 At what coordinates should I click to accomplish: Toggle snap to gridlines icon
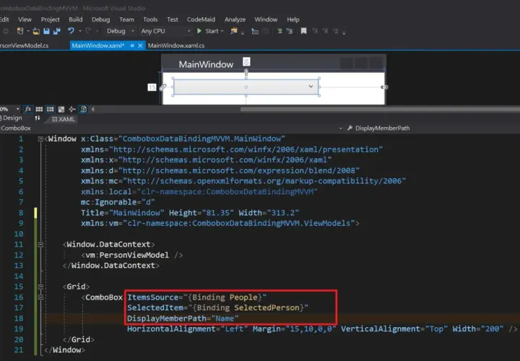tap(50, 109)
